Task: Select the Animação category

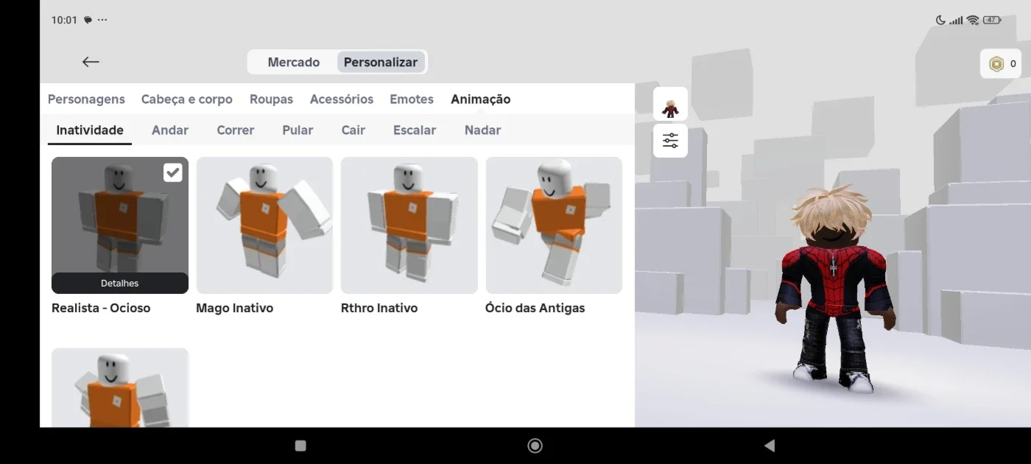Action: click(x=481, y=99)
